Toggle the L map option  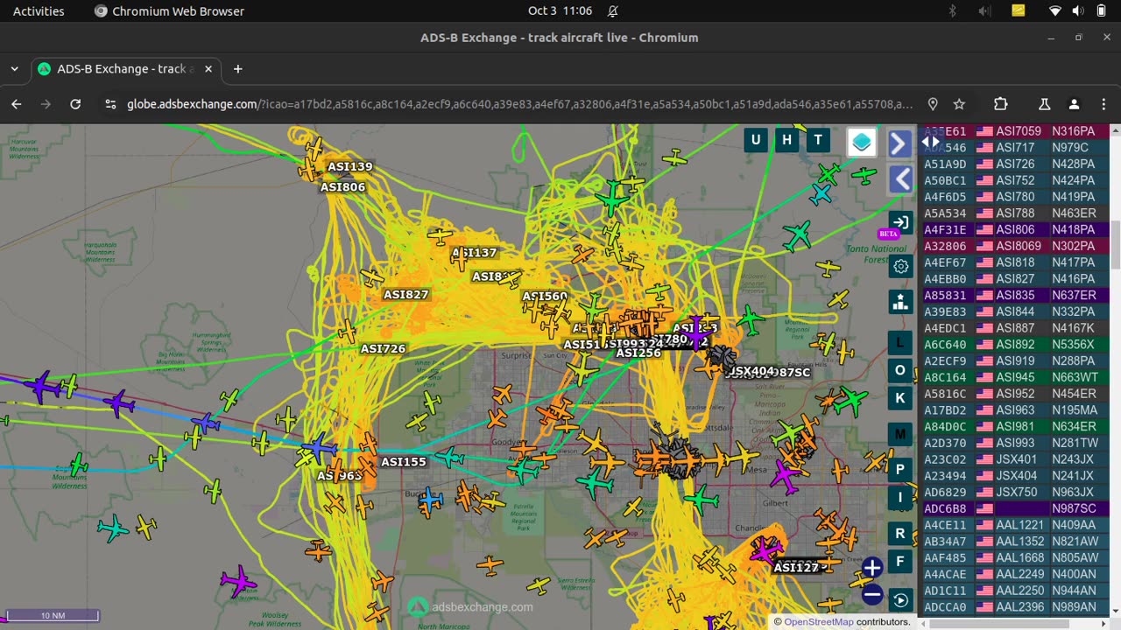[x=899, y=342]
